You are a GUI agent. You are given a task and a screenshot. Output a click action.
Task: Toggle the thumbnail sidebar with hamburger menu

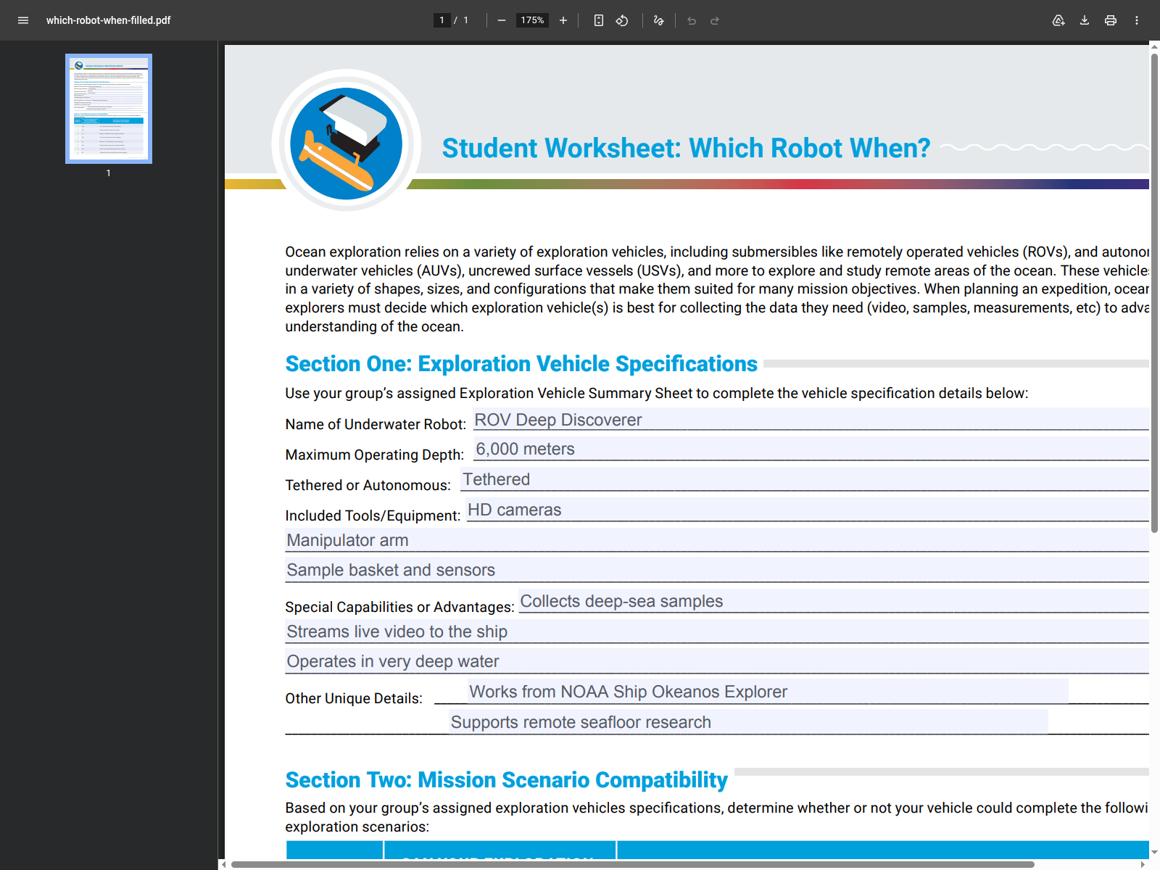coord(23,20)
